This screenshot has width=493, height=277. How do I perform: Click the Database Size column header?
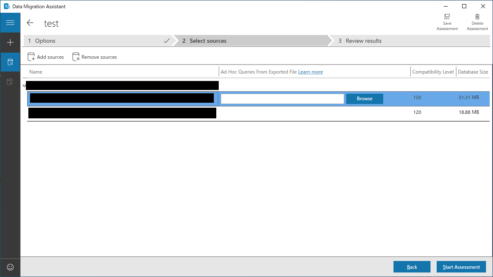click(473, 72)
